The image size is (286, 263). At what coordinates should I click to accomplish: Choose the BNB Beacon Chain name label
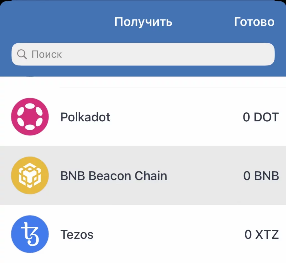[114, 176]
